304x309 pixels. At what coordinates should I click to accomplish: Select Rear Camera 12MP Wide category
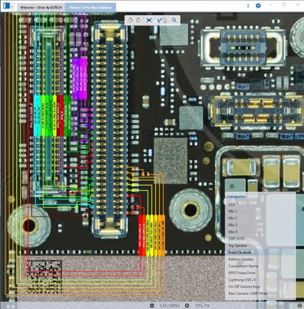point(248,293)
